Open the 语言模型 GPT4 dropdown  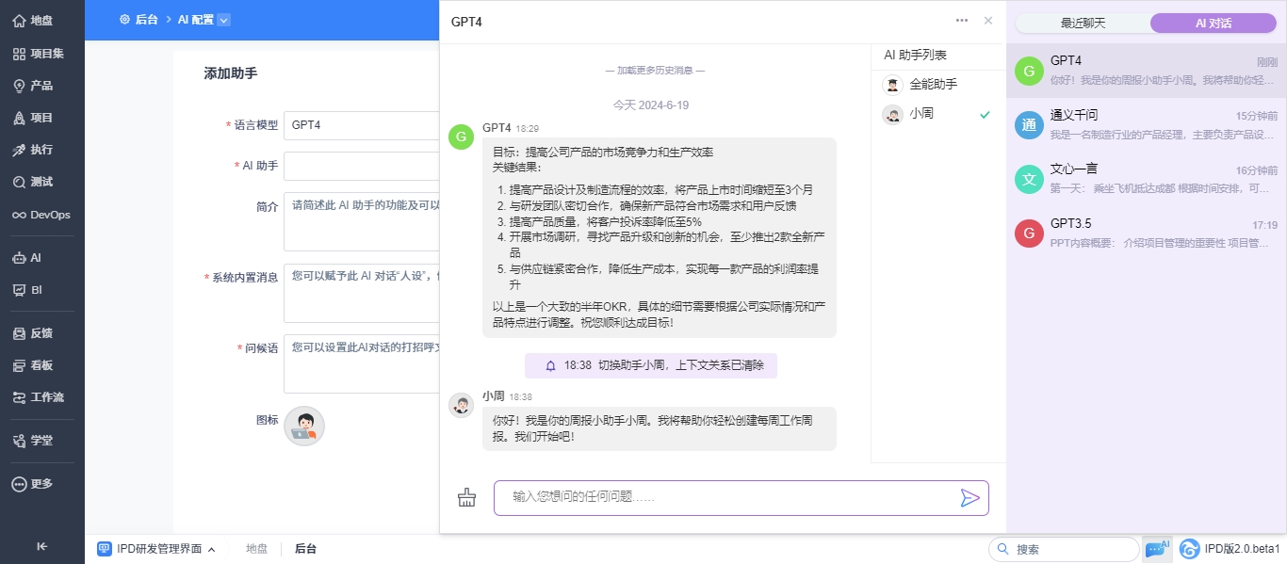[362, 125]
